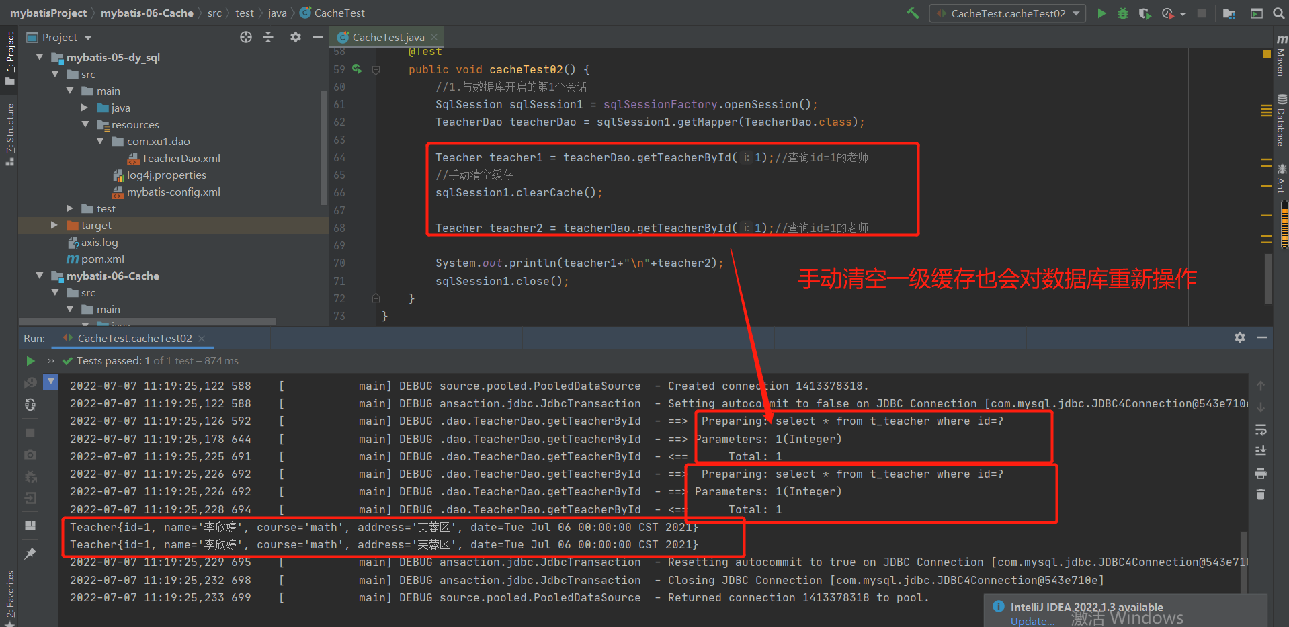Switch to the CacheTest.java editor tab
Viewport: 1289px width, 627px height.
pyautogui.click(x=388, y=37)
